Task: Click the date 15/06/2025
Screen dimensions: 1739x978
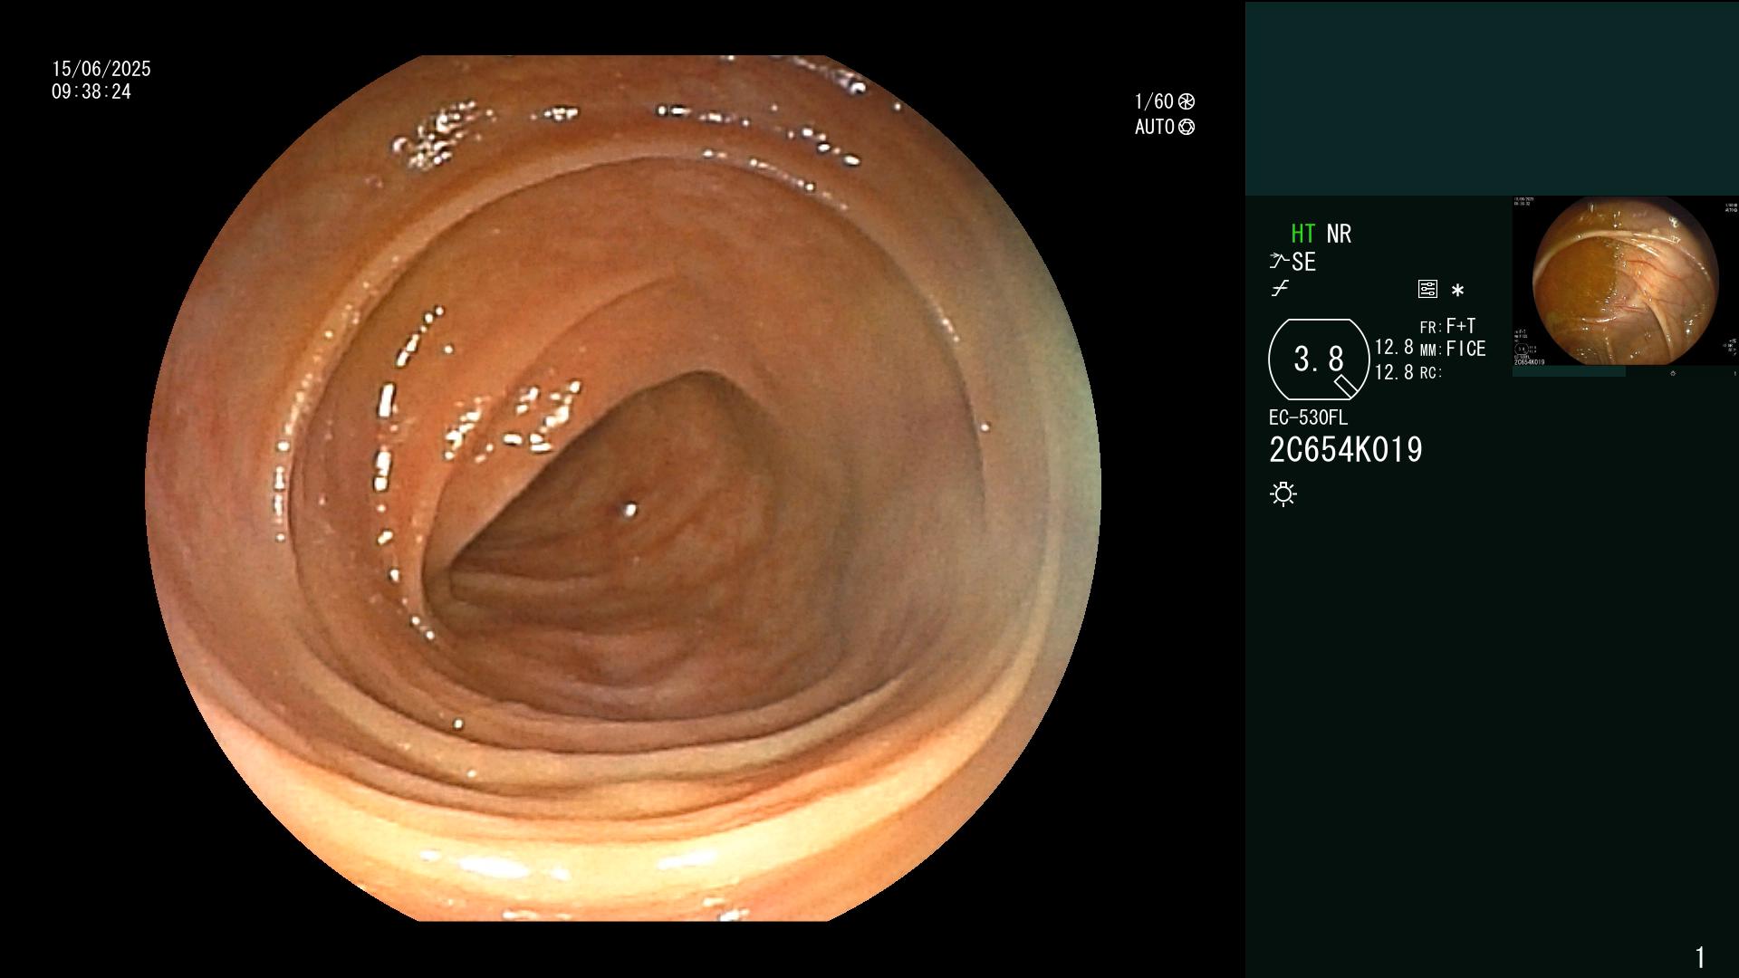Action: tap(101, 70)
